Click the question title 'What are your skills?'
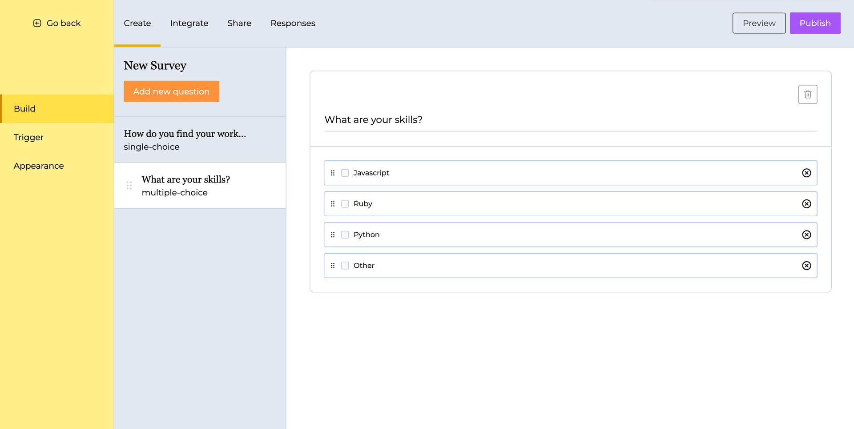The height and width of the screenshot is (429, 854). (x=373, y=119)
